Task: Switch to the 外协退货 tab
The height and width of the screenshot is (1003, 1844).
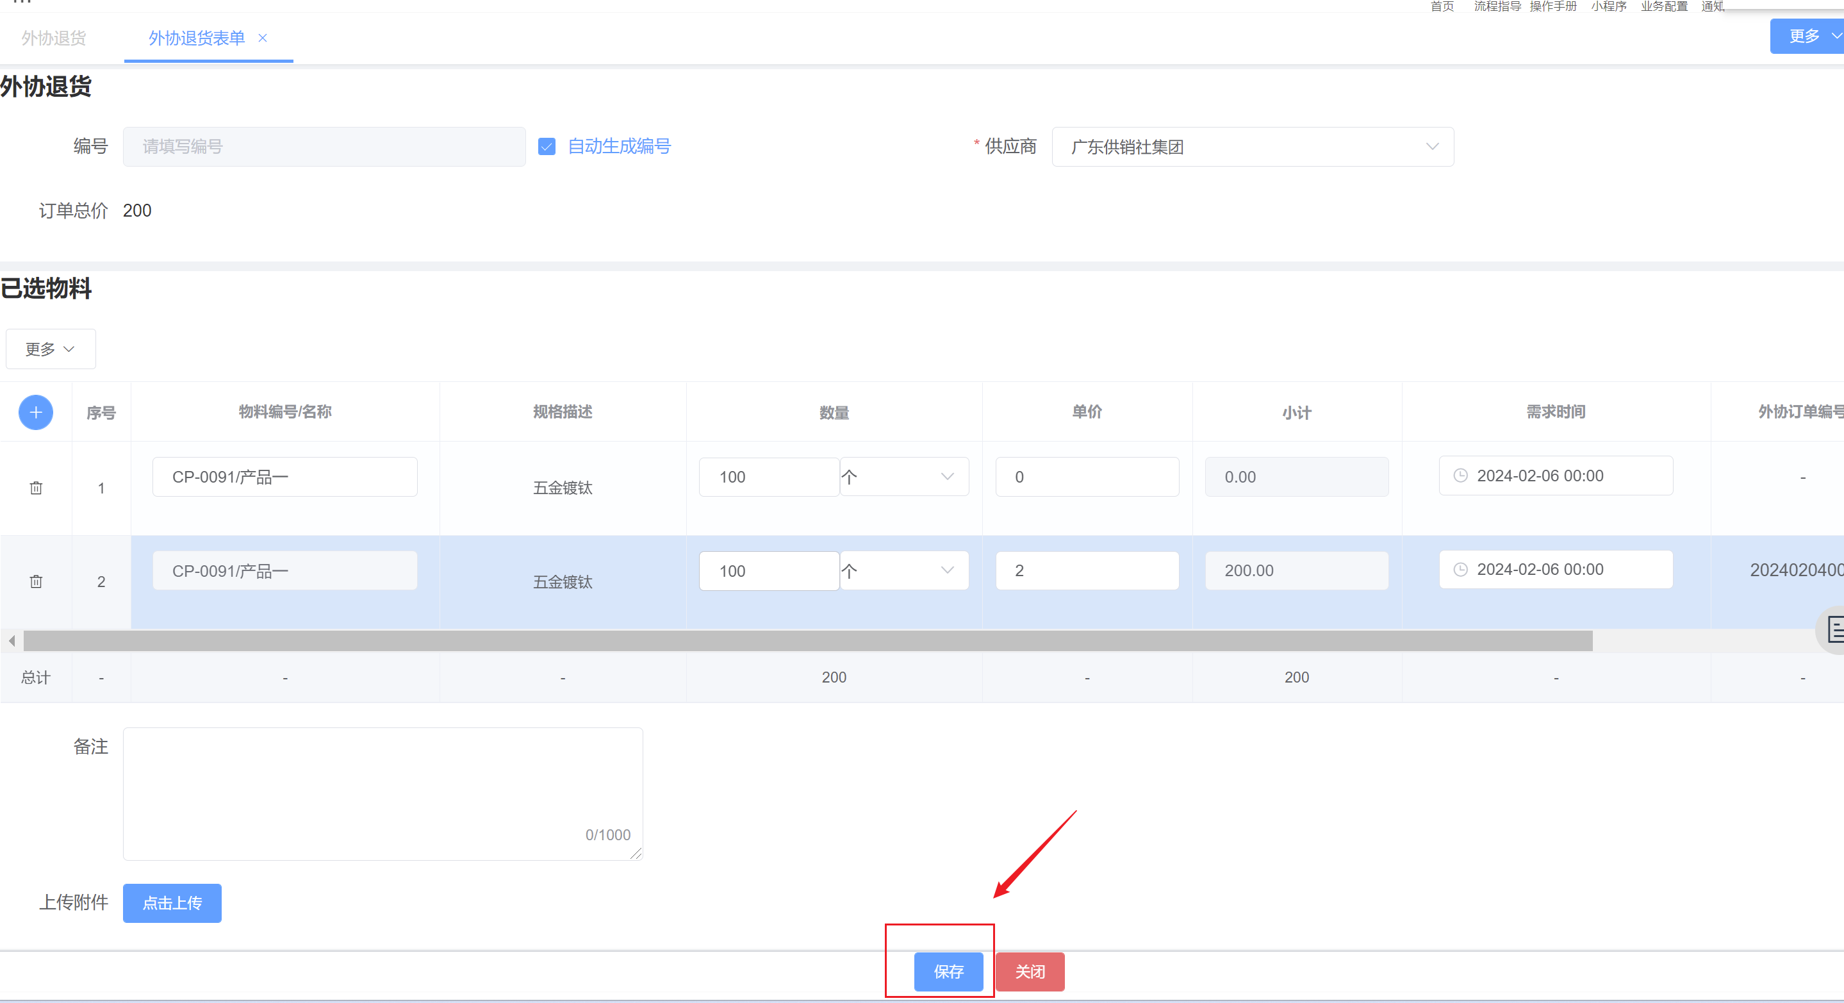Action: point(54,38)
